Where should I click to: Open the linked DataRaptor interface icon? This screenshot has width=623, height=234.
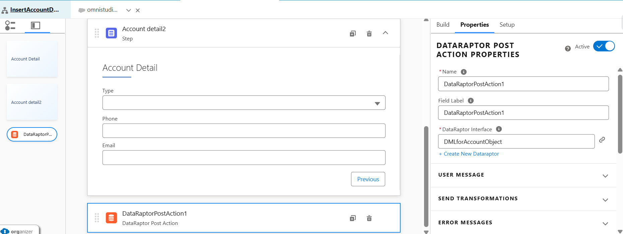602,140
